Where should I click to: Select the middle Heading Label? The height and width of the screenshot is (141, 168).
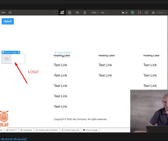point(107,56)
